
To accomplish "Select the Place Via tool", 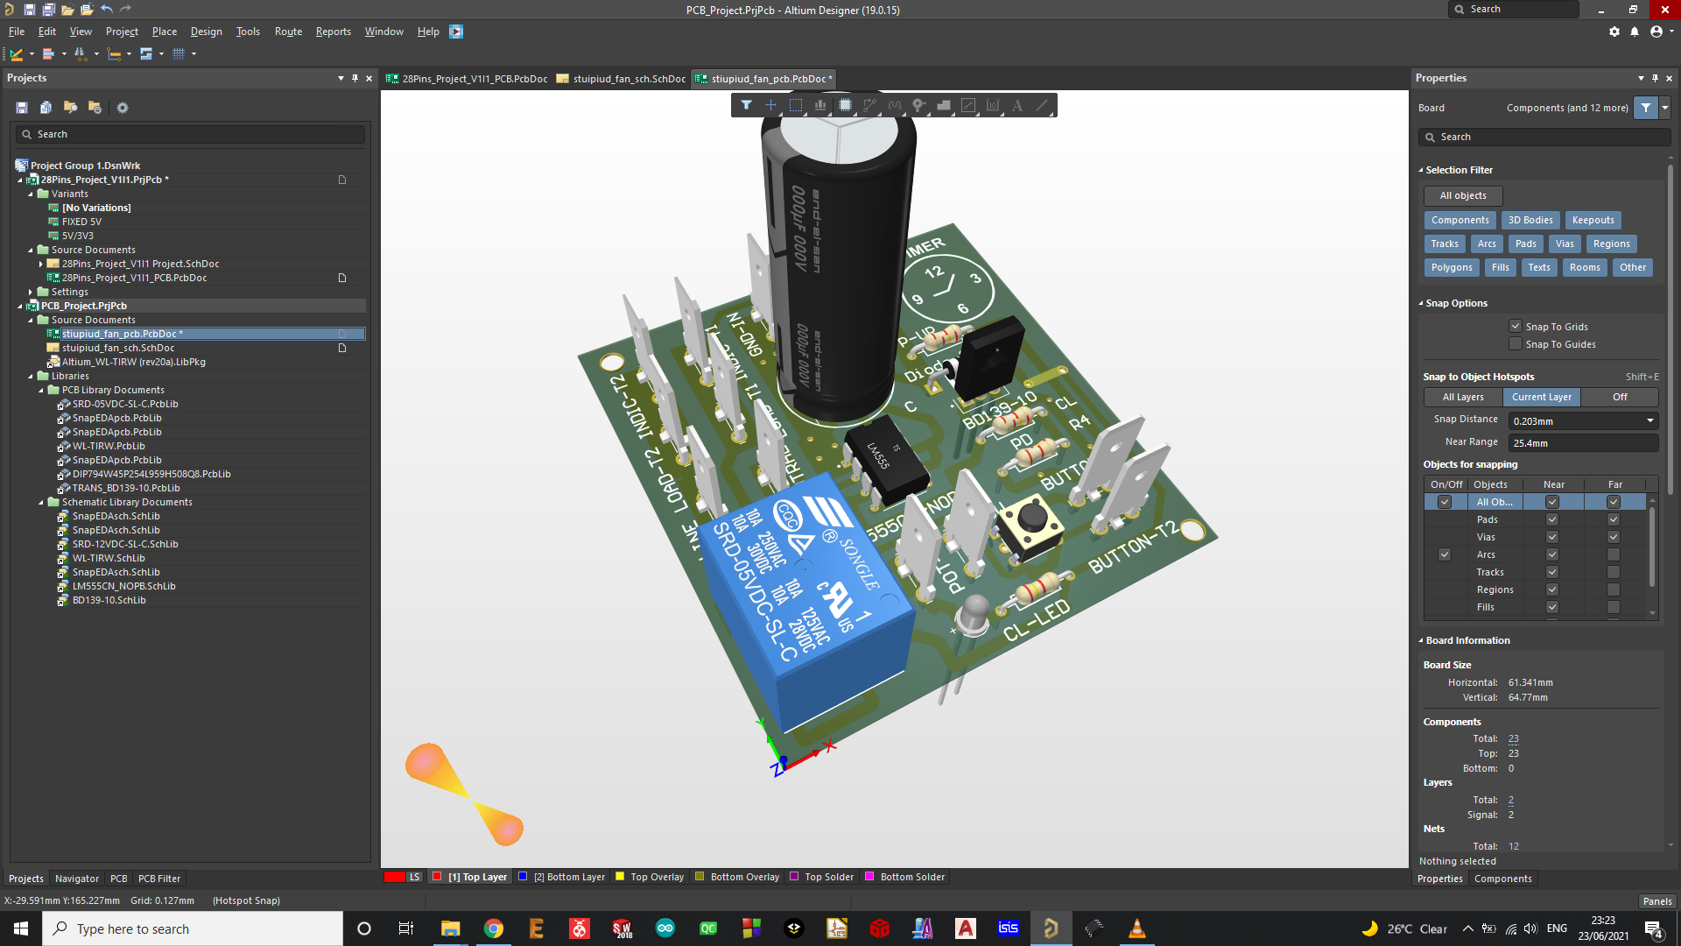I will click(918, 105).
